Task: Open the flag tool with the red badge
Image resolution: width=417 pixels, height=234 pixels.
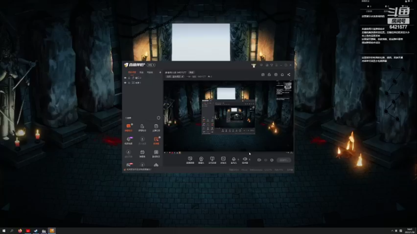Action: (x=129, y=165)
